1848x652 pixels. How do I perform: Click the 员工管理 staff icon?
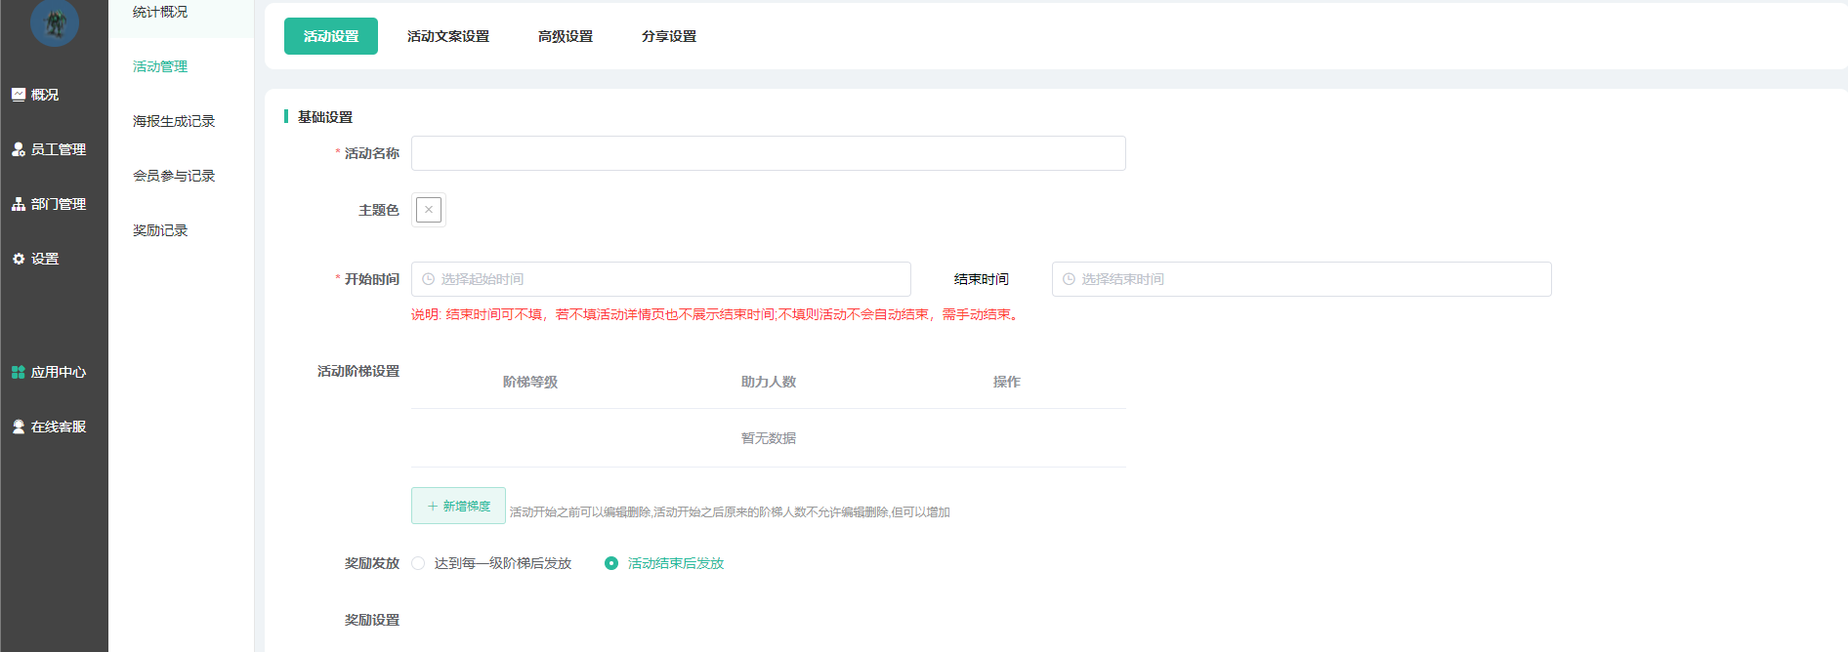pos(19,149)
